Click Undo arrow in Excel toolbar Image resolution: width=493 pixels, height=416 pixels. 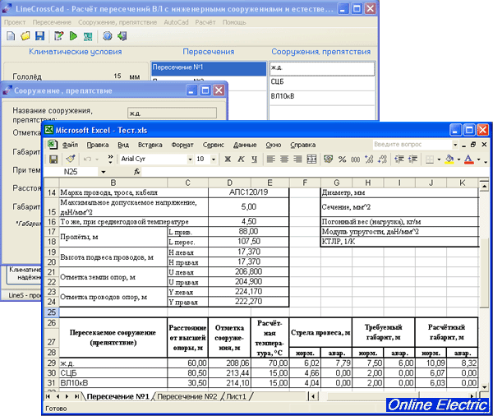pyautogui.click(x=87, y=159)
